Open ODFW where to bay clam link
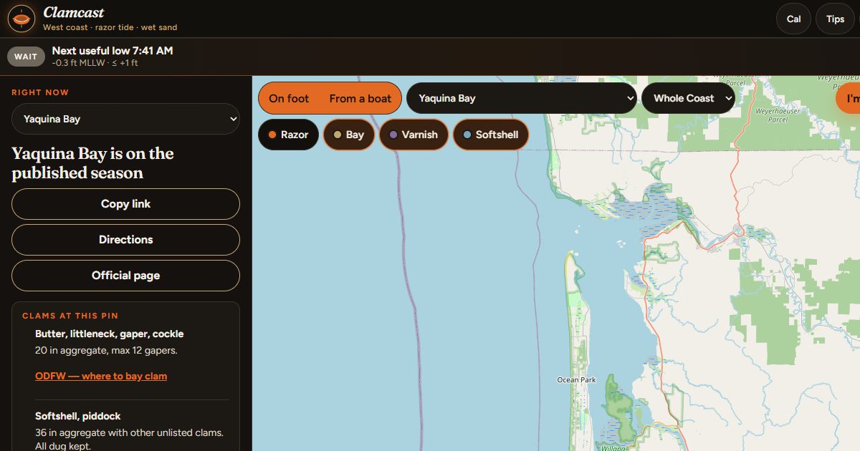The height and width of the screenshot is (451, 860). click(x=101, y=376)
